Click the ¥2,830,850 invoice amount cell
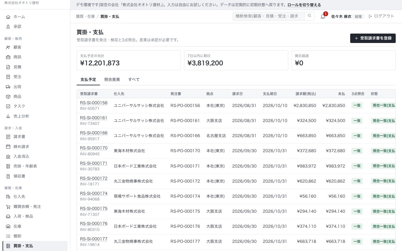This screenshot has height=251, width=402. [305, 105]
